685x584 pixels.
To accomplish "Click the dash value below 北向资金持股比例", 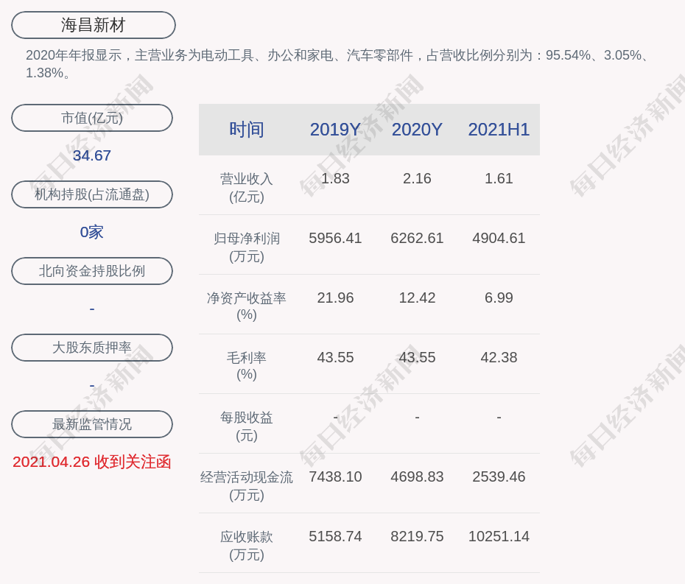I will (92, 309).
